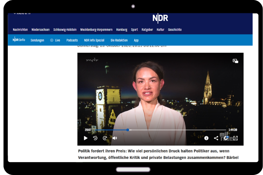Open the Live stream link
The height and width of the screenshot is (175, 263).
click(55, 40)
